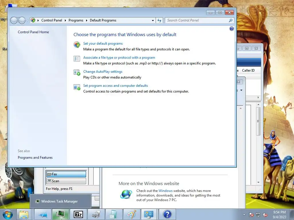Click the address bar refresh button
The height and width of the screenshot is (220, 294).
(x=159, y=20)
